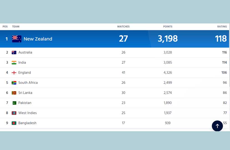Click the POINTS column header
Image resolution: width=230 pixels, height=150 pixels.
click(x=168, y=26)
